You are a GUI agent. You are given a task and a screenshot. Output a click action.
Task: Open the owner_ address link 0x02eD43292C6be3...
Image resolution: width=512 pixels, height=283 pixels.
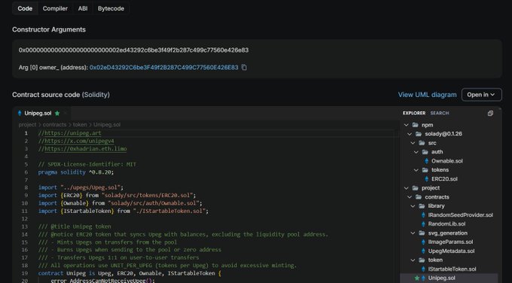164,68
